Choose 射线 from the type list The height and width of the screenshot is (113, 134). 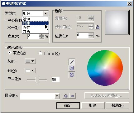click(x=35, y=23)
